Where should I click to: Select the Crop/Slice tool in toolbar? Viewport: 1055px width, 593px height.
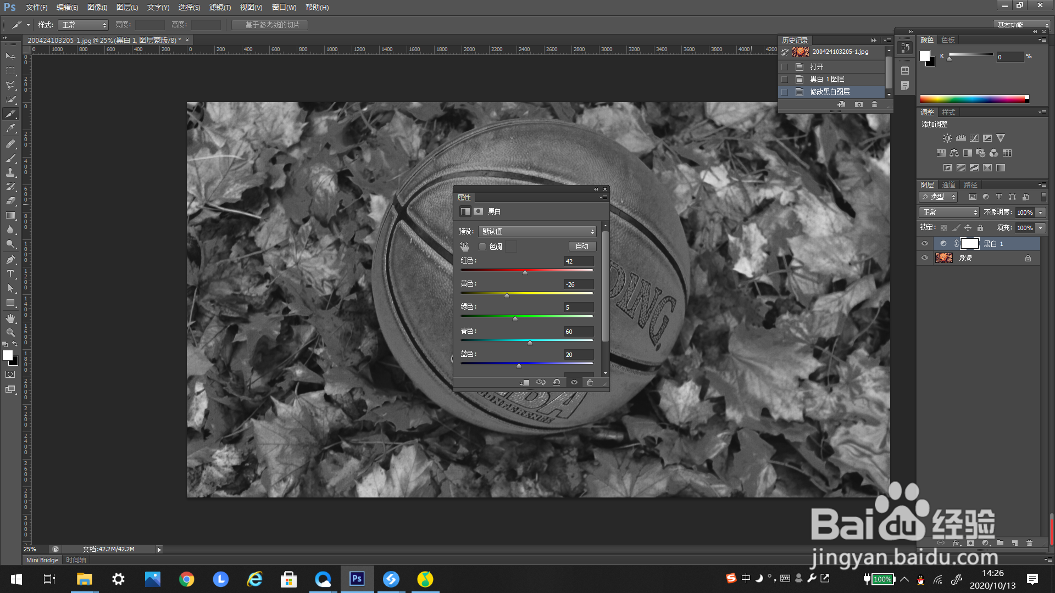tap(10, 114)
